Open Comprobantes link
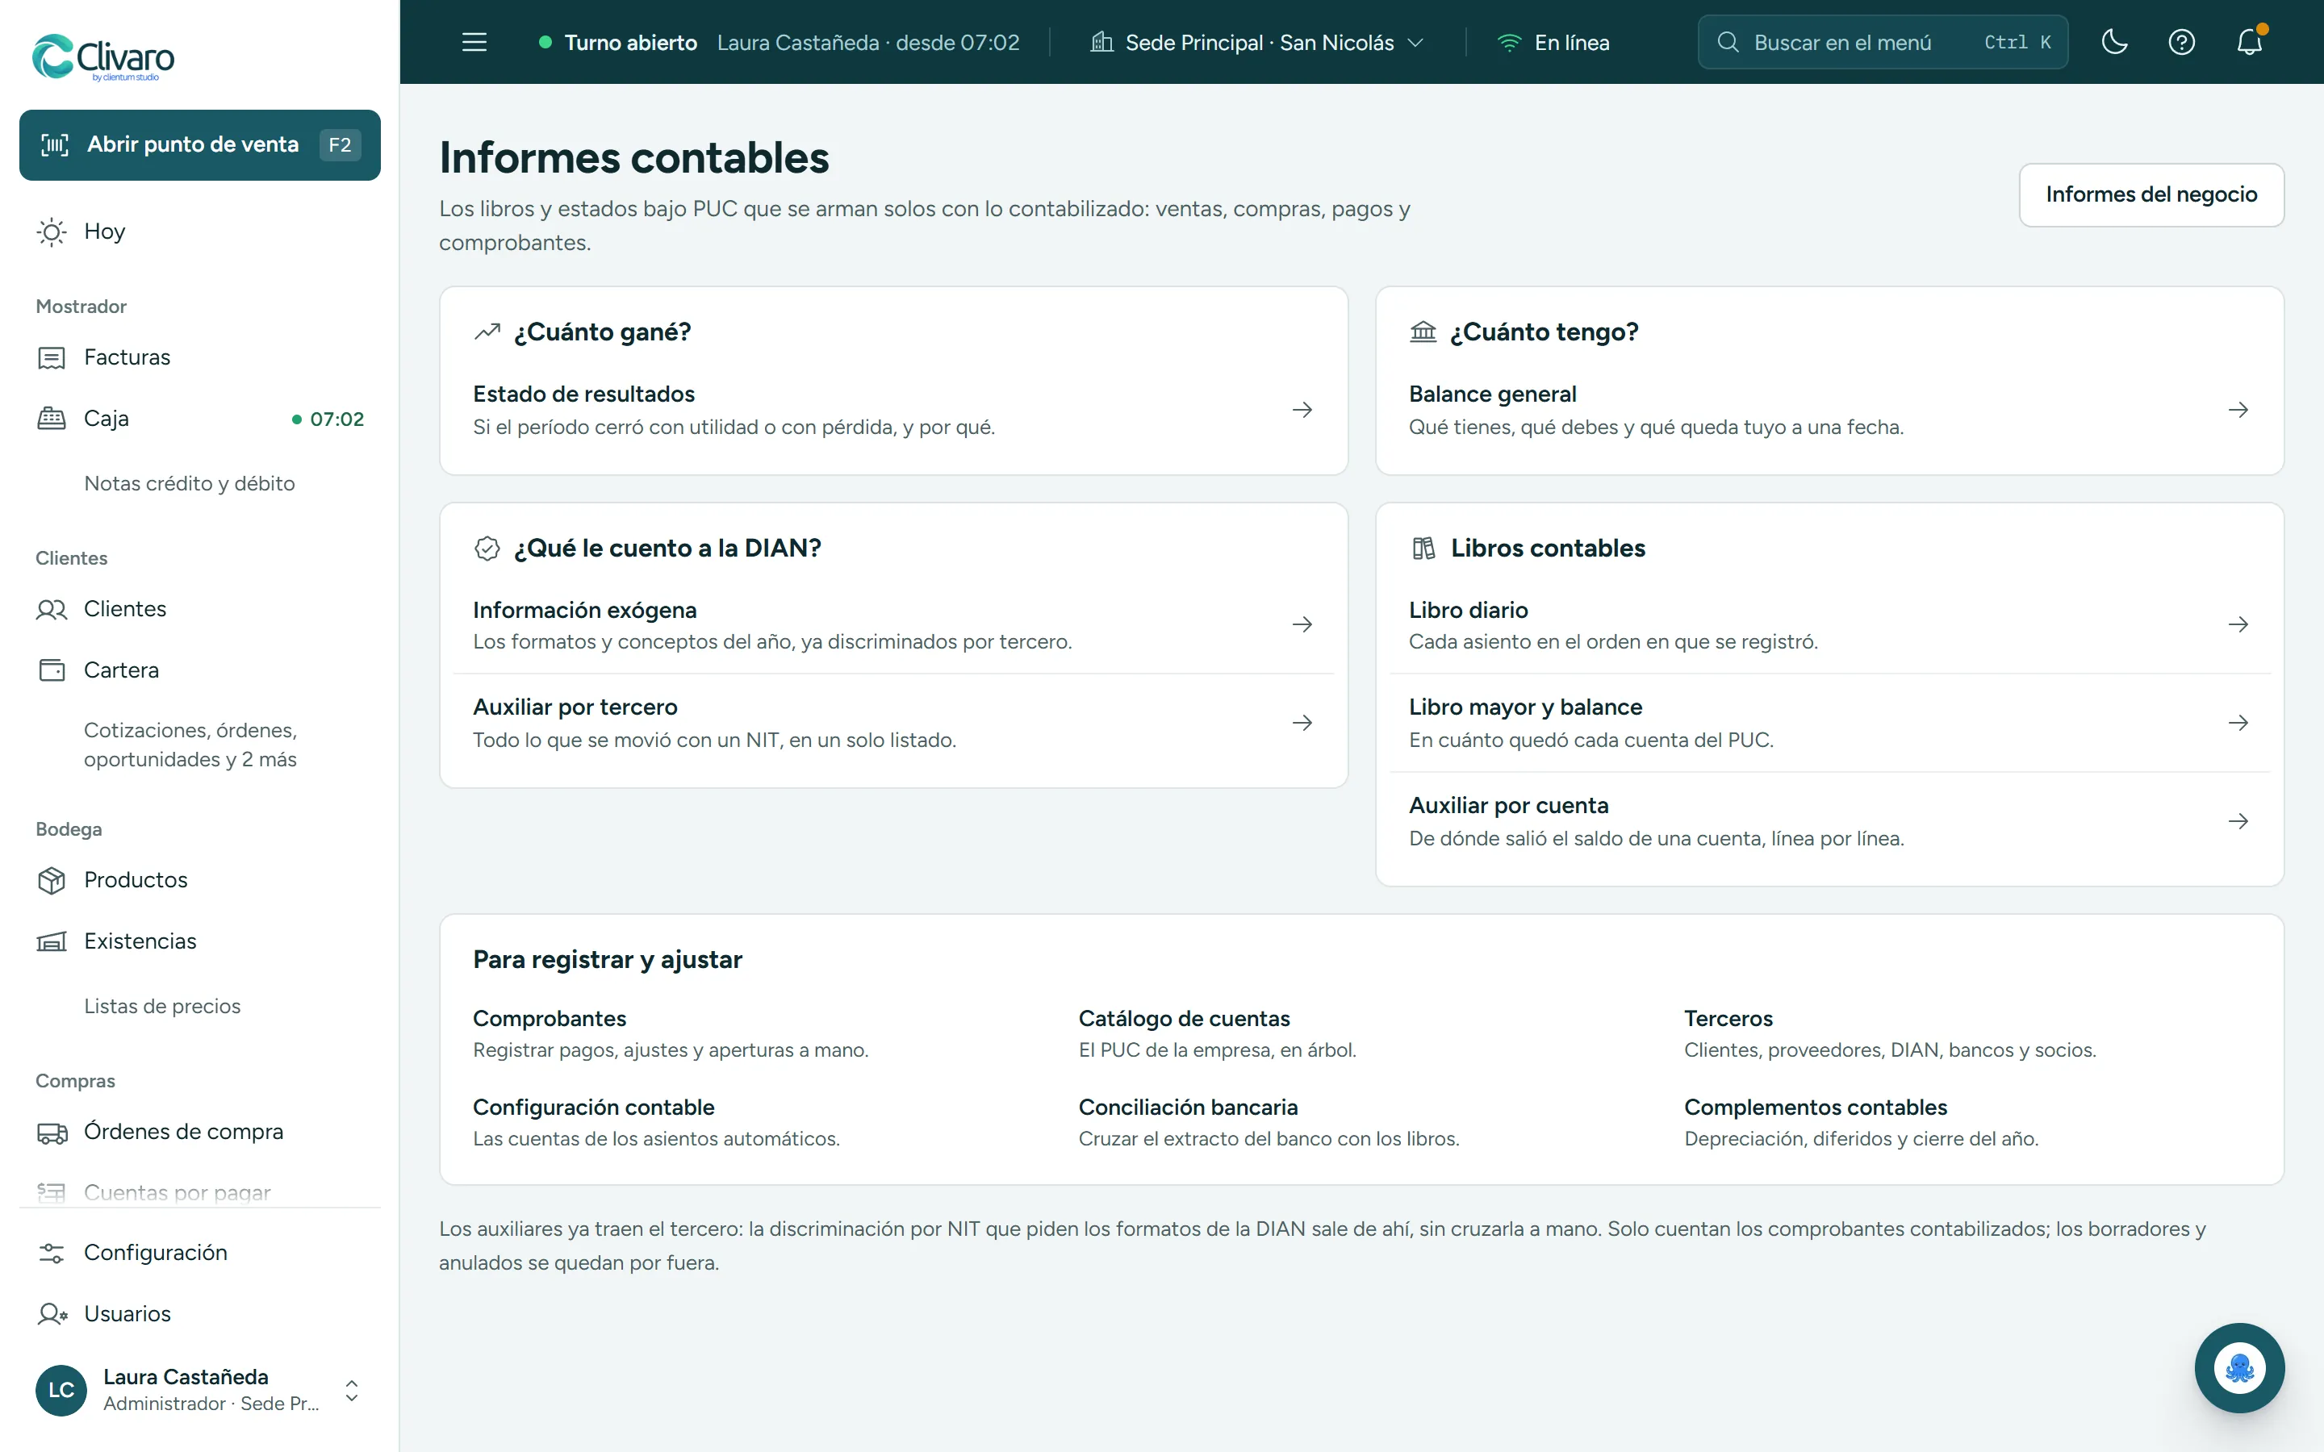This screenshot has width=2324, height=1452. click(671, 1033)
